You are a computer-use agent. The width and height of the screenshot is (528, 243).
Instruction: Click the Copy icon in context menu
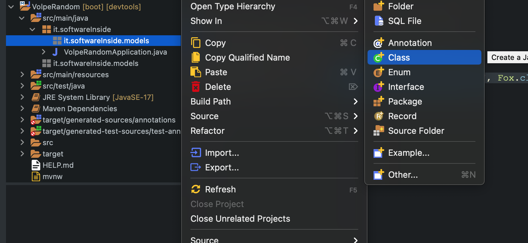[x=196, y=43]
